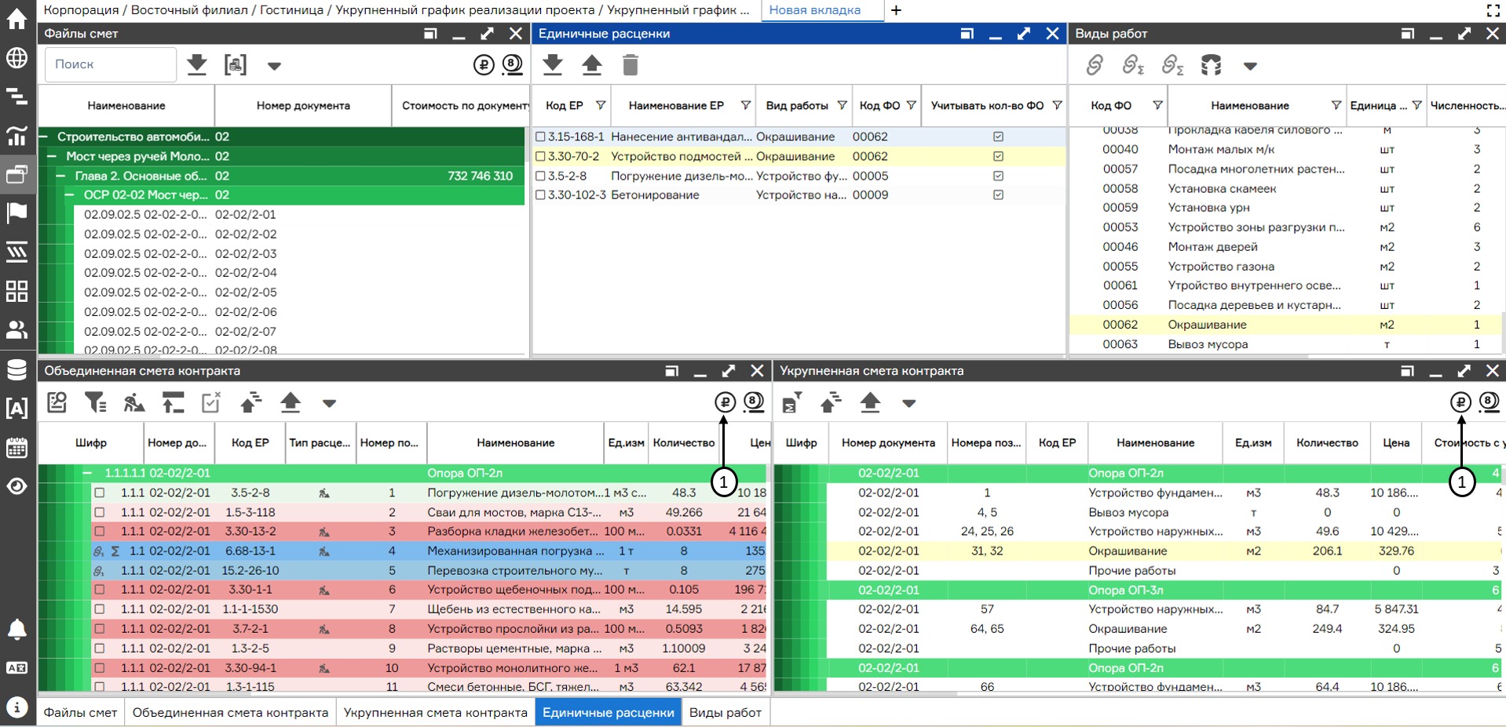The image size is (1506, 727).
Task: Sort by Шифр header in Объединенная смета
Action: [91, 442]
